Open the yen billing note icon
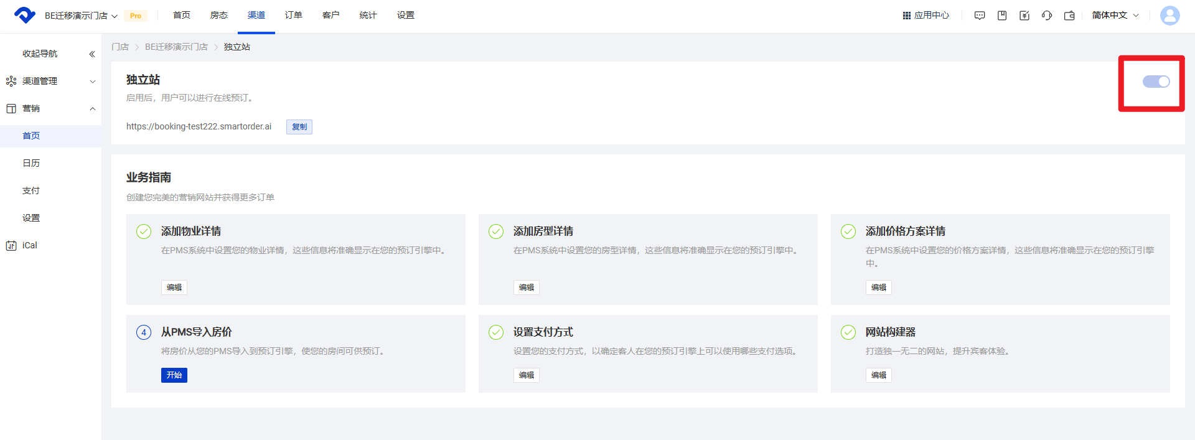The image size is (1195, 440). 1024,16
